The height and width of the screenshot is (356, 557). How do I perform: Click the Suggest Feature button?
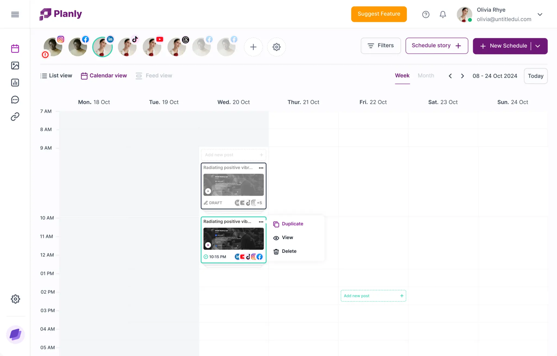(x=379, y=14)
